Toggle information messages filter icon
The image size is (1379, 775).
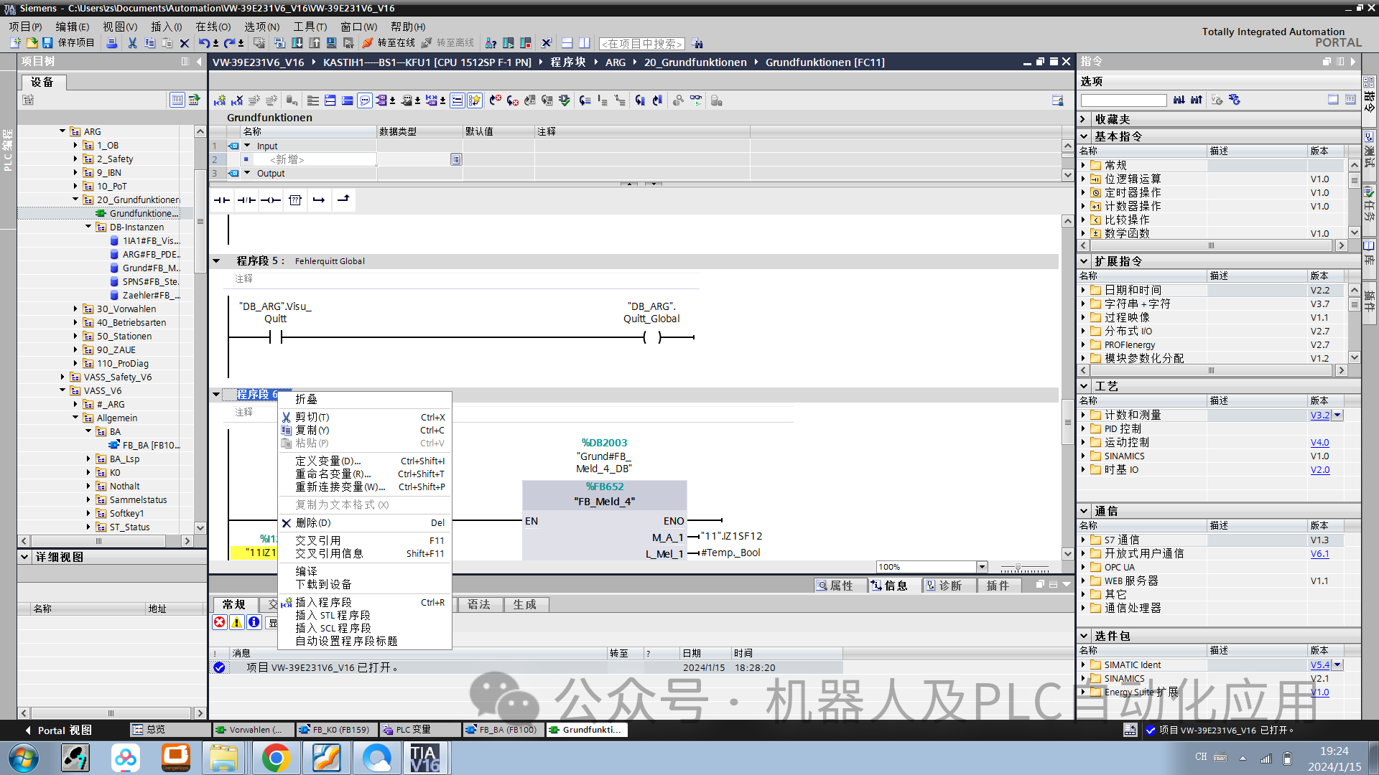pos(254,622)
